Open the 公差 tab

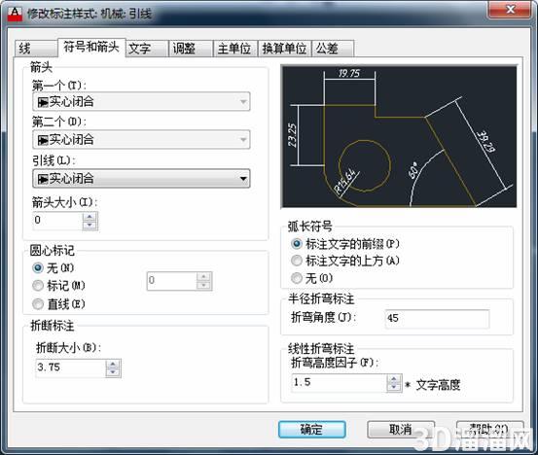click(333, 49)
